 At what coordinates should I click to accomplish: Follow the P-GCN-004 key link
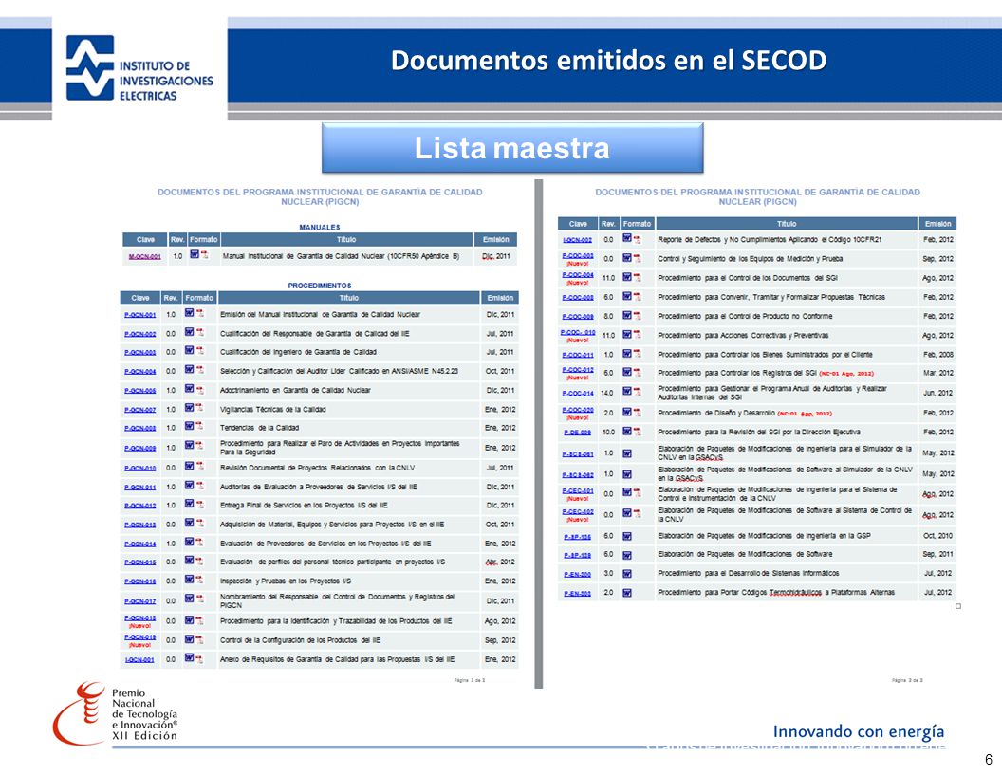pyautogui.click(x=139, y=372)
